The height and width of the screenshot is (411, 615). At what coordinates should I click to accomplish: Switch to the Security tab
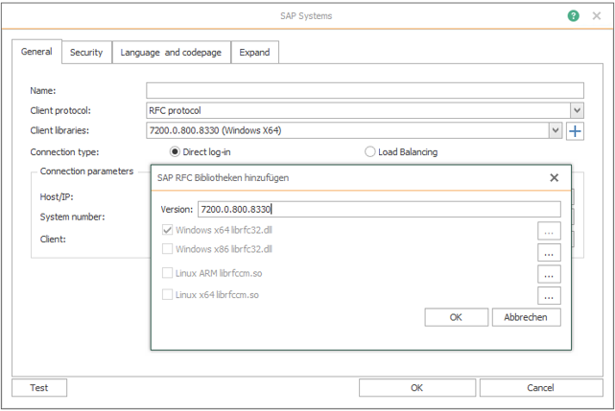86,53
